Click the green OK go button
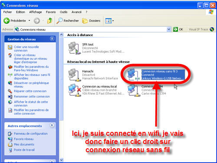The width and height of the screenshot is (217, 163). 178,29
